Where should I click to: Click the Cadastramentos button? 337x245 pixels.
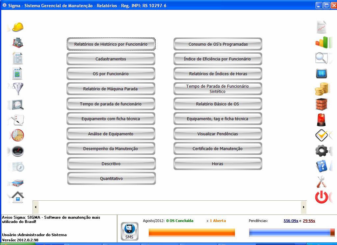[111, 59]
